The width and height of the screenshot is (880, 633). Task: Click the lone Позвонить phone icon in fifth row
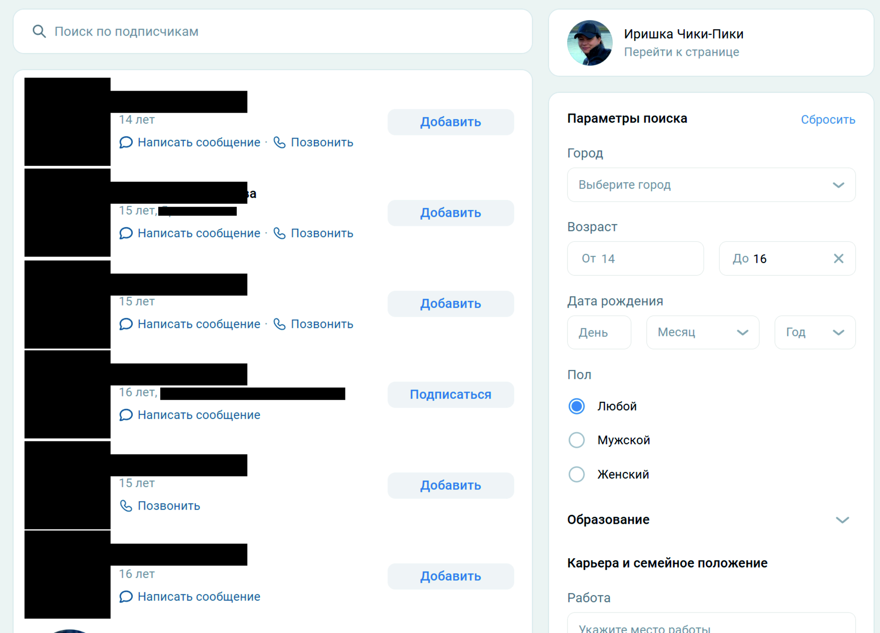(x=126, y=506)
